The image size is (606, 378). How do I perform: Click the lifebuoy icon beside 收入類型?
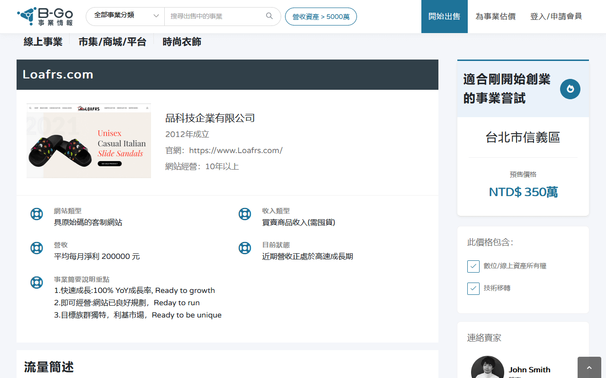tap(245, 214)
